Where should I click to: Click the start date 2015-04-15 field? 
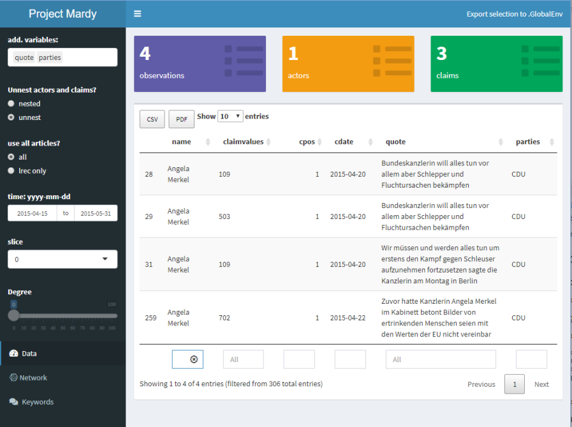(x=32, y=213)
